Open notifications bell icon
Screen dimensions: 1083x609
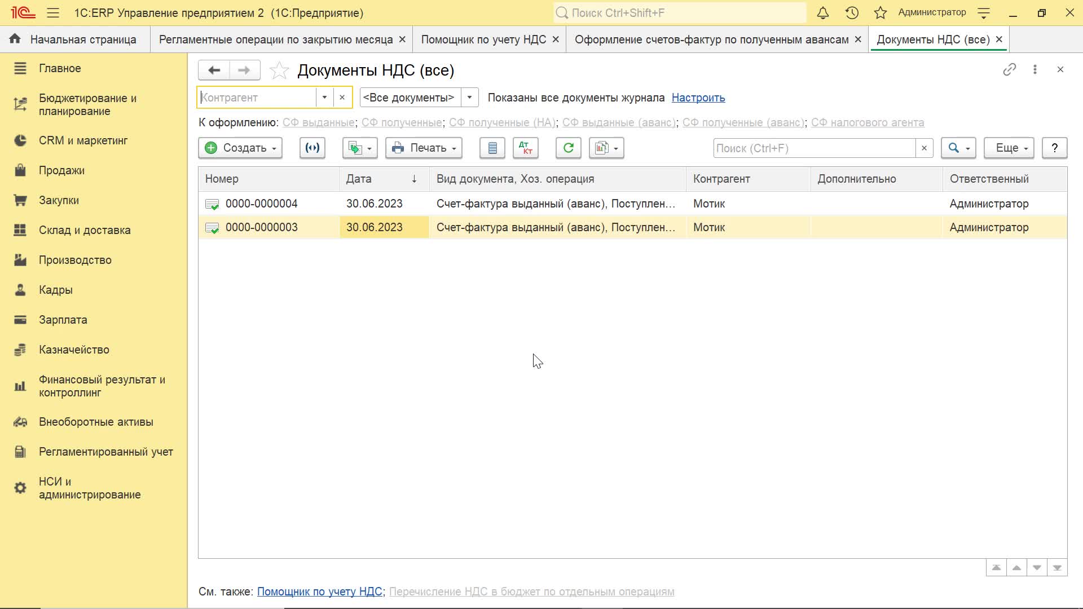[823, 12]
